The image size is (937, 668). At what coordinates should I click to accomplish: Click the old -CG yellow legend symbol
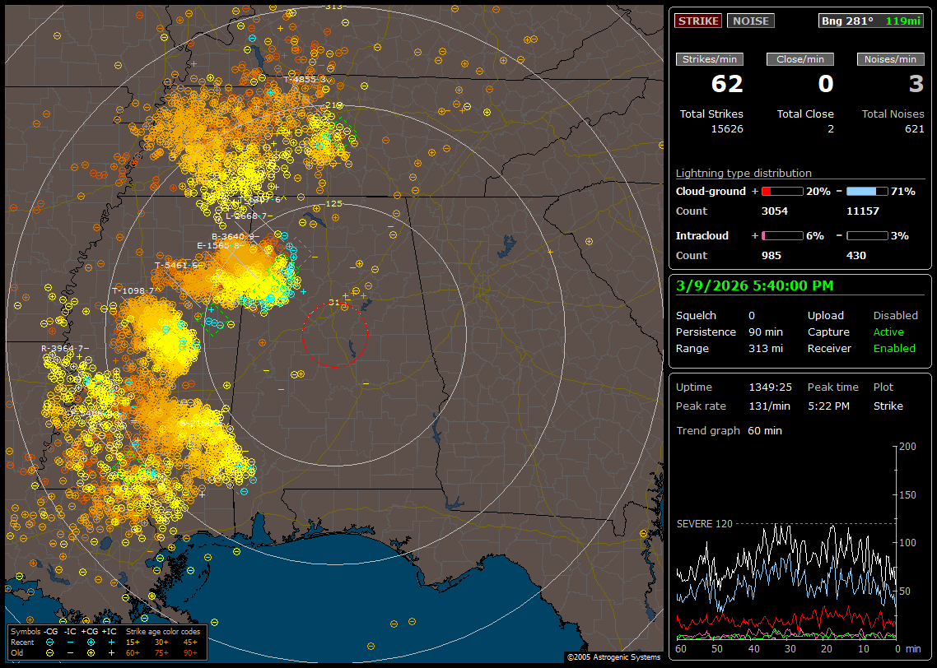click(x=50, y=652)
